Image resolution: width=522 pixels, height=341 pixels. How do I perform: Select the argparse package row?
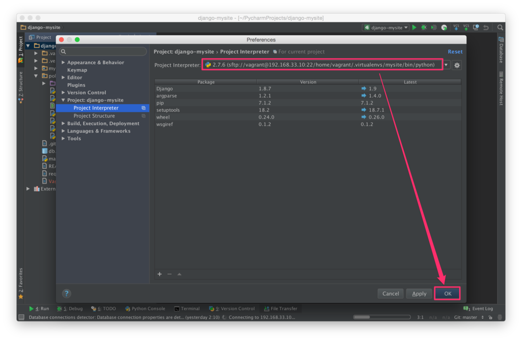tap(308, 96)
